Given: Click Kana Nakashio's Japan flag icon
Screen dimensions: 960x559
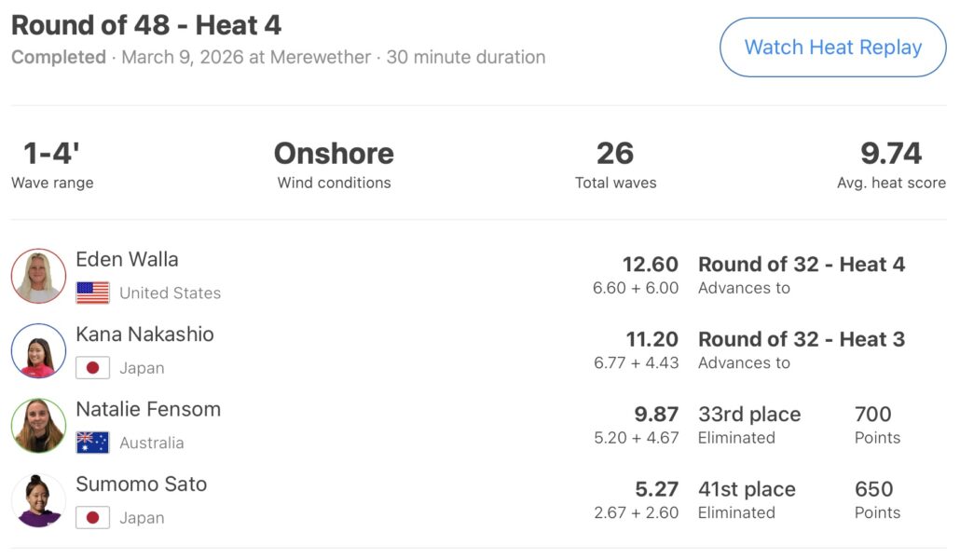Looking at the screenshot, I should [x=92, y=368].
